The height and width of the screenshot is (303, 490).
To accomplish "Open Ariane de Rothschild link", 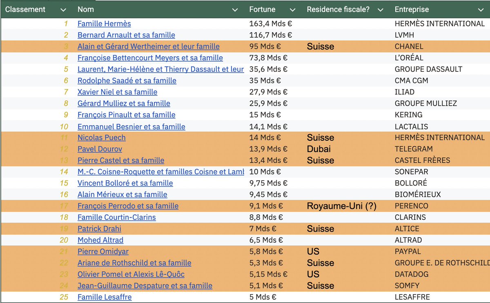I will [x=134, y=263].
